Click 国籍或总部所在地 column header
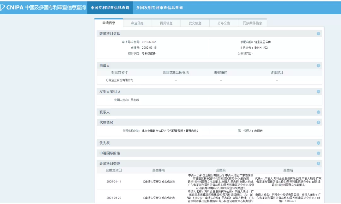Screen dimensions: 341x204 coord(176,72)
